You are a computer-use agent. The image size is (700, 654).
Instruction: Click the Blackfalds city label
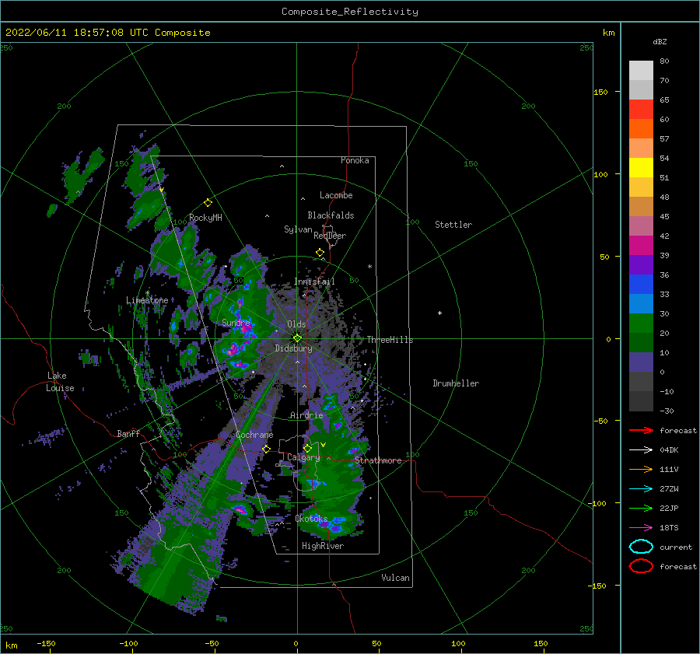pyautogui.click(x=331, y=215)
